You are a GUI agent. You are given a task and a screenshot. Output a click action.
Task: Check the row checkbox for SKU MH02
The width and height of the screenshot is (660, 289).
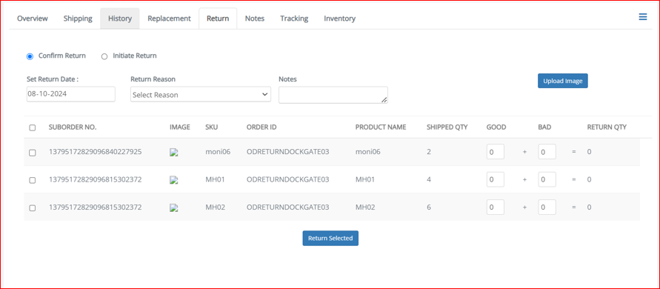click(33, 207)
